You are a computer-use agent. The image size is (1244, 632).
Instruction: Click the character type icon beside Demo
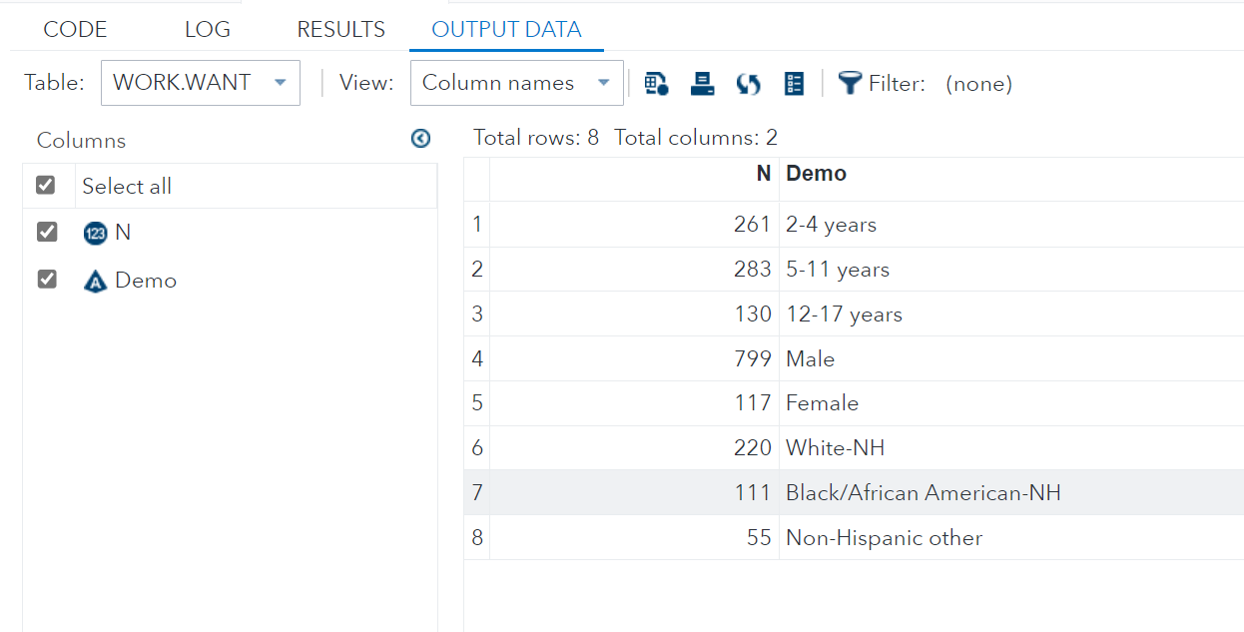coord(95,282)
